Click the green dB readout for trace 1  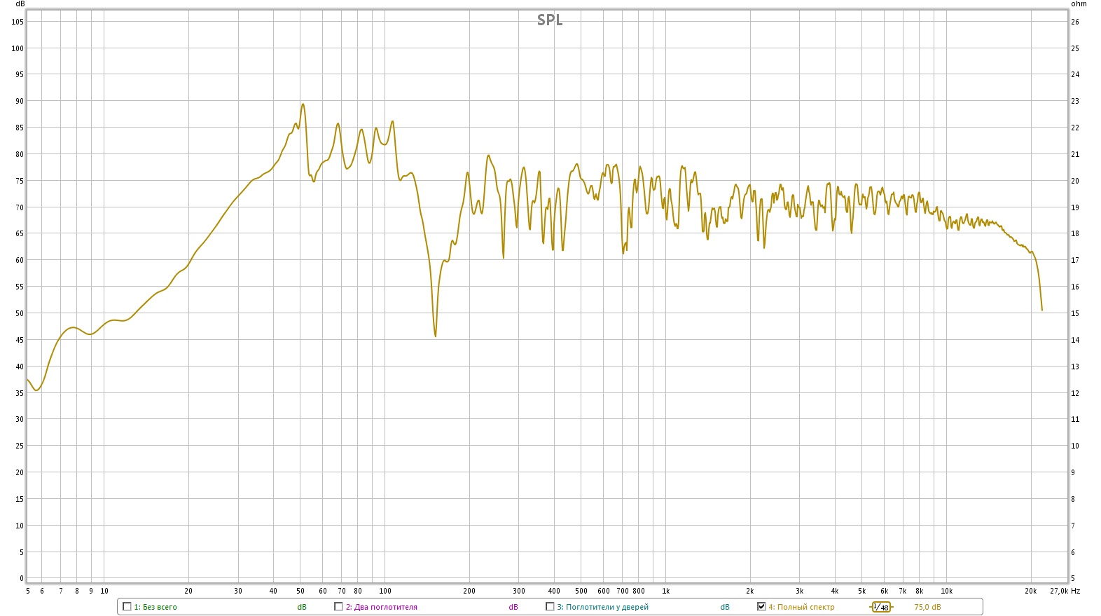(302, 607)
